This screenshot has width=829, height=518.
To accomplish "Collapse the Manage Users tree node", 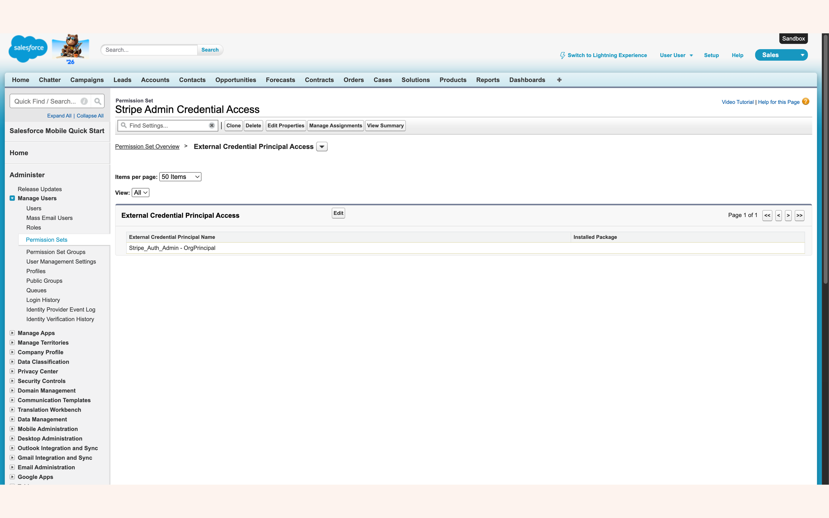I will pos(12,198).
